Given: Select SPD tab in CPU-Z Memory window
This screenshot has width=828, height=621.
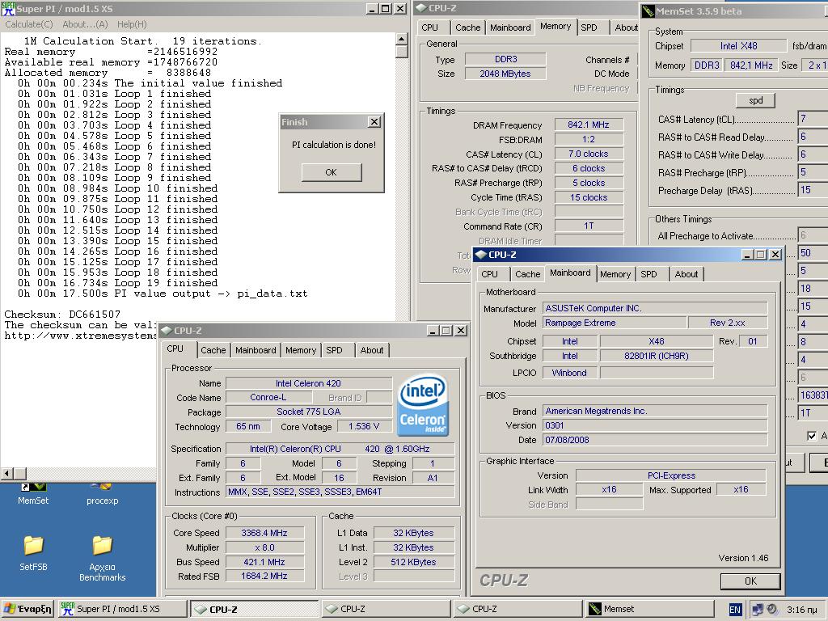Looking at the screenshot, I should 589,27.
